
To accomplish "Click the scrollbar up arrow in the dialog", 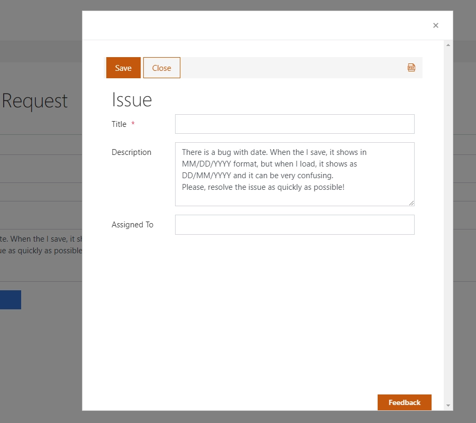I will pos(448,45).
